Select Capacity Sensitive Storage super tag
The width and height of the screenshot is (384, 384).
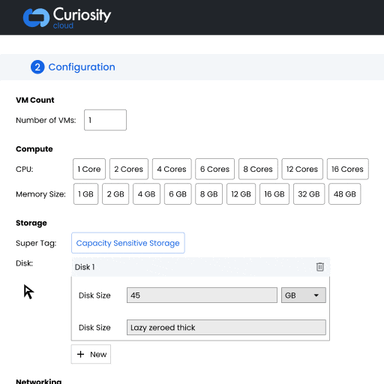click(128, 243)
